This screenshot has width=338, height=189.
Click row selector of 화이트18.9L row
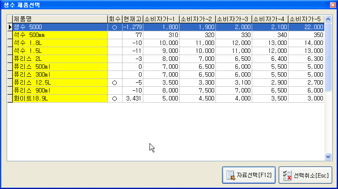pyautogui.click(x=10, y=99)
